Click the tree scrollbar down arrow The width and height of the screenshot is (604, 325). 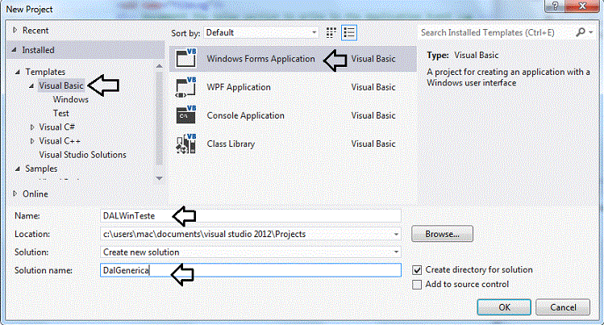(x=159, y=178)
